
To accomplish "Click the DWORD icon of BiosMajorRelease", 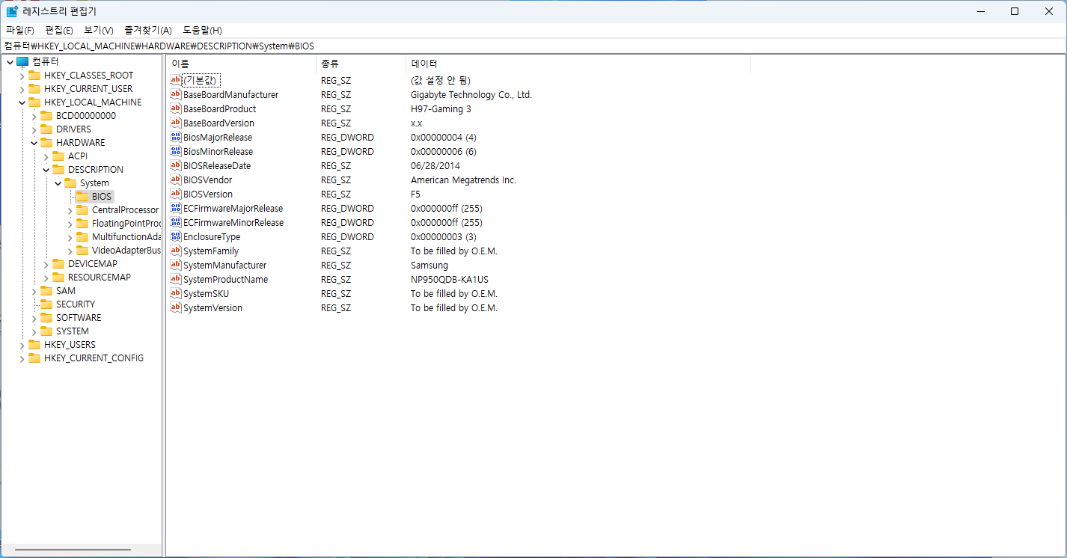I will [x=176, y=137].
